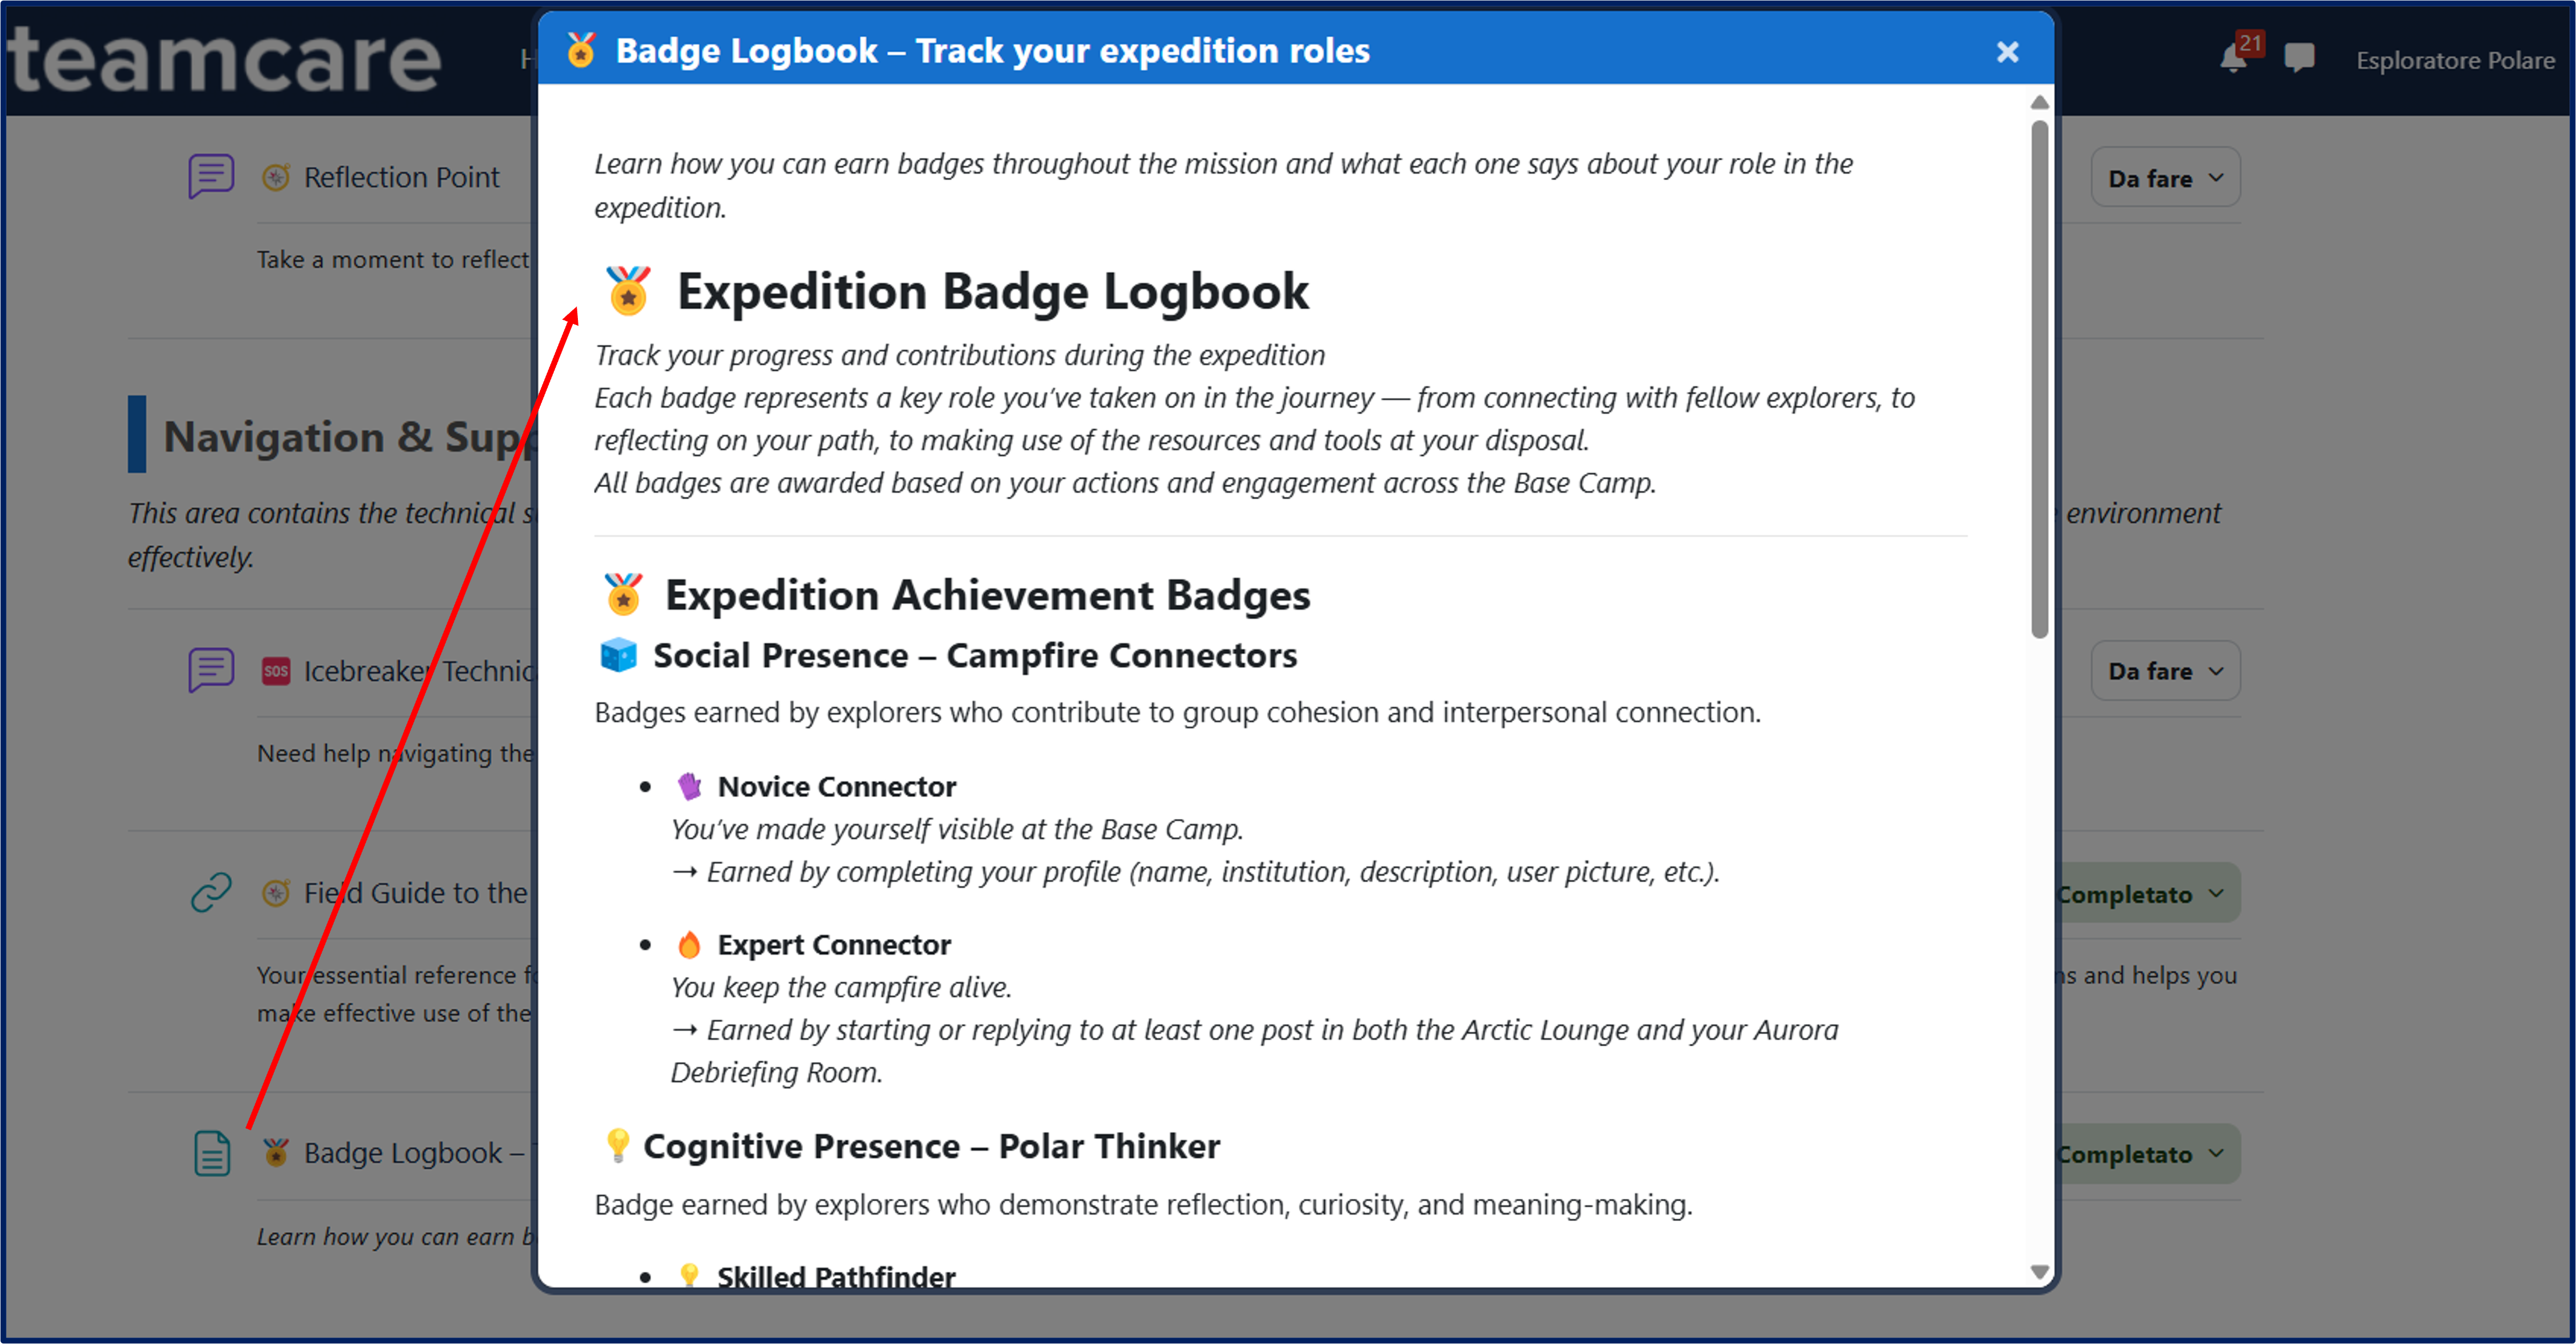Click the dialog's vertical scrollbar thumb

tap(2039, 379)
